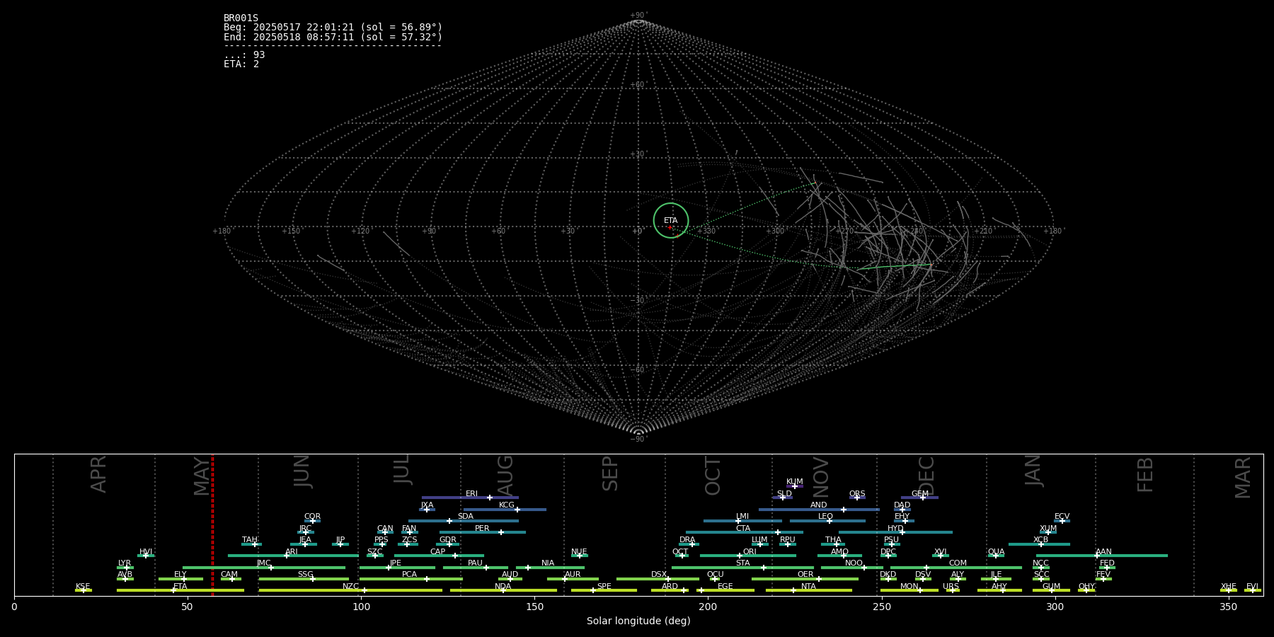This screenshot has height=637, width=1274.
Task: Click the PER shower bar label
Action: [482, 529]
